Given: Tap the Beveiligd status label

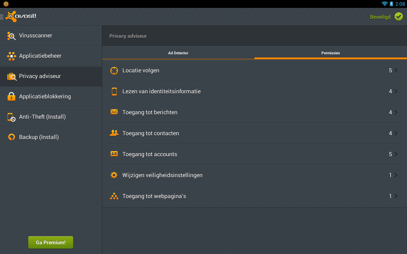Looking at the screenshot, I should click(x=380, y=17).
